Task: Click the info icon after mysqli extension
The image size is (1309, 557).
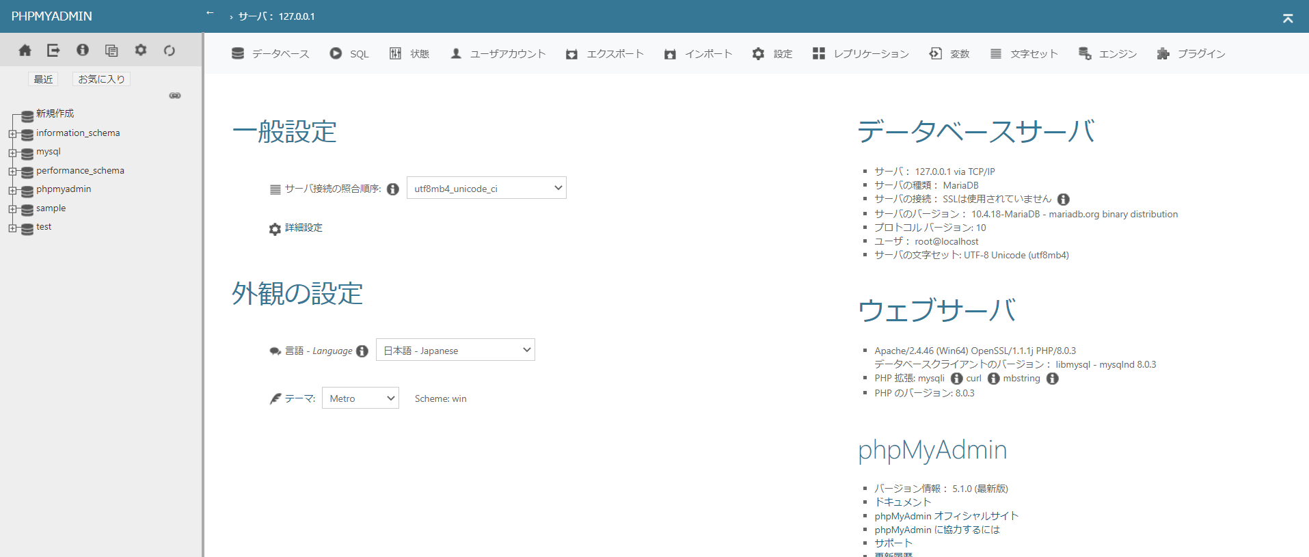Action: 957,379
